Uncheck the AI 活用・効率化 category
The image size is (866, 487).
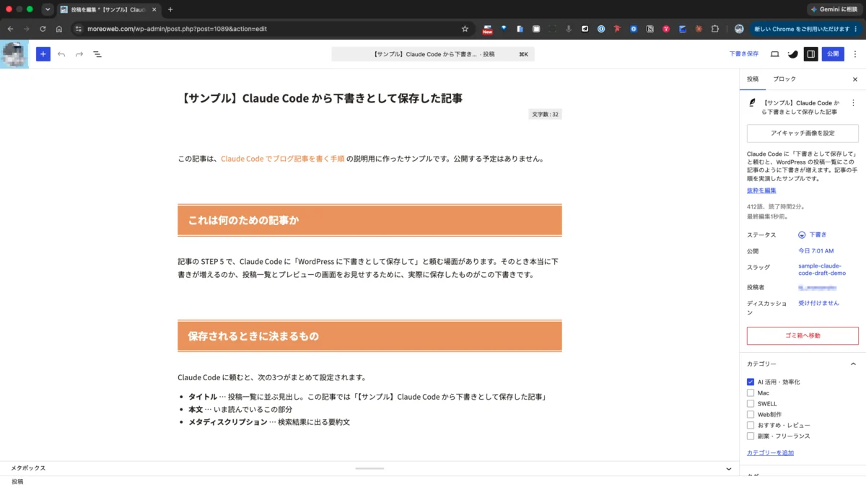(751, 382)
